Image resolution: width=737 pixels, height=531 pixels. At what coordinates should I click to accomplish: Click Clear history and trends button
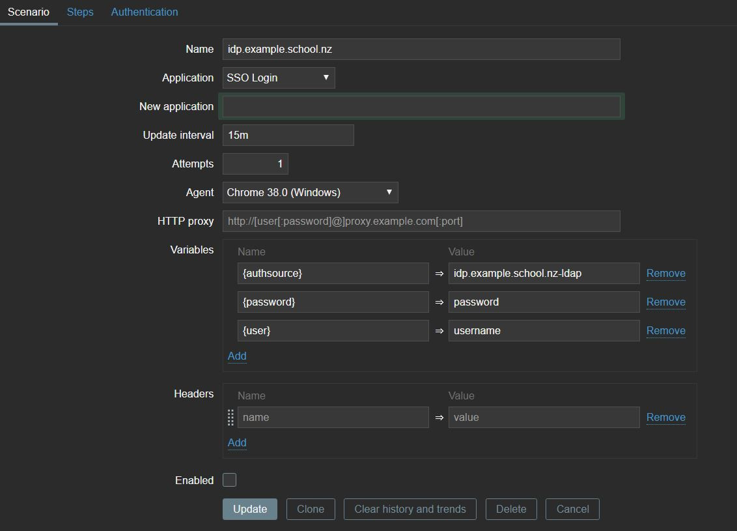point(410,509)
